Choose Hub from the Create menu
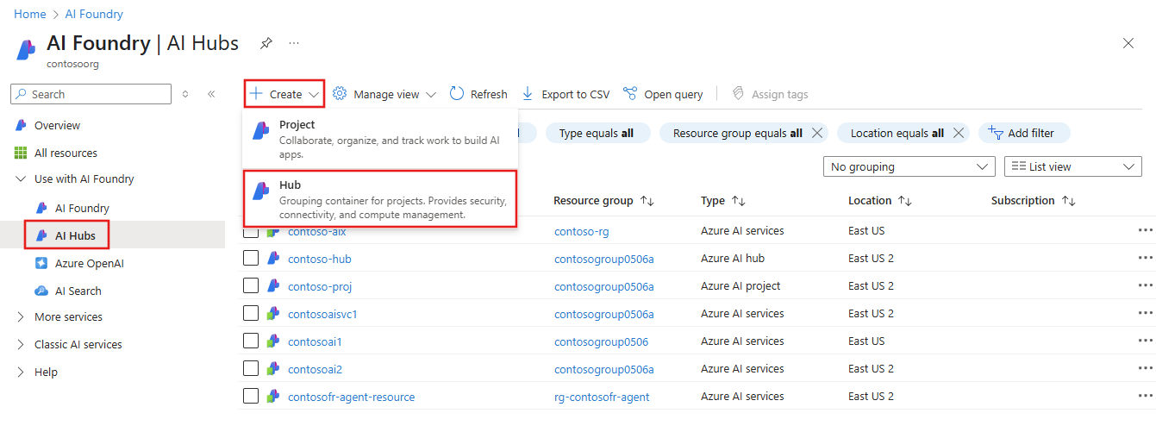 point(380,199)
